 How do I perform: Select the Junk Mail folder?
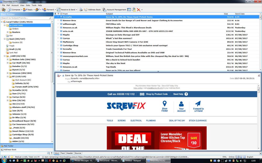(13, 53)
